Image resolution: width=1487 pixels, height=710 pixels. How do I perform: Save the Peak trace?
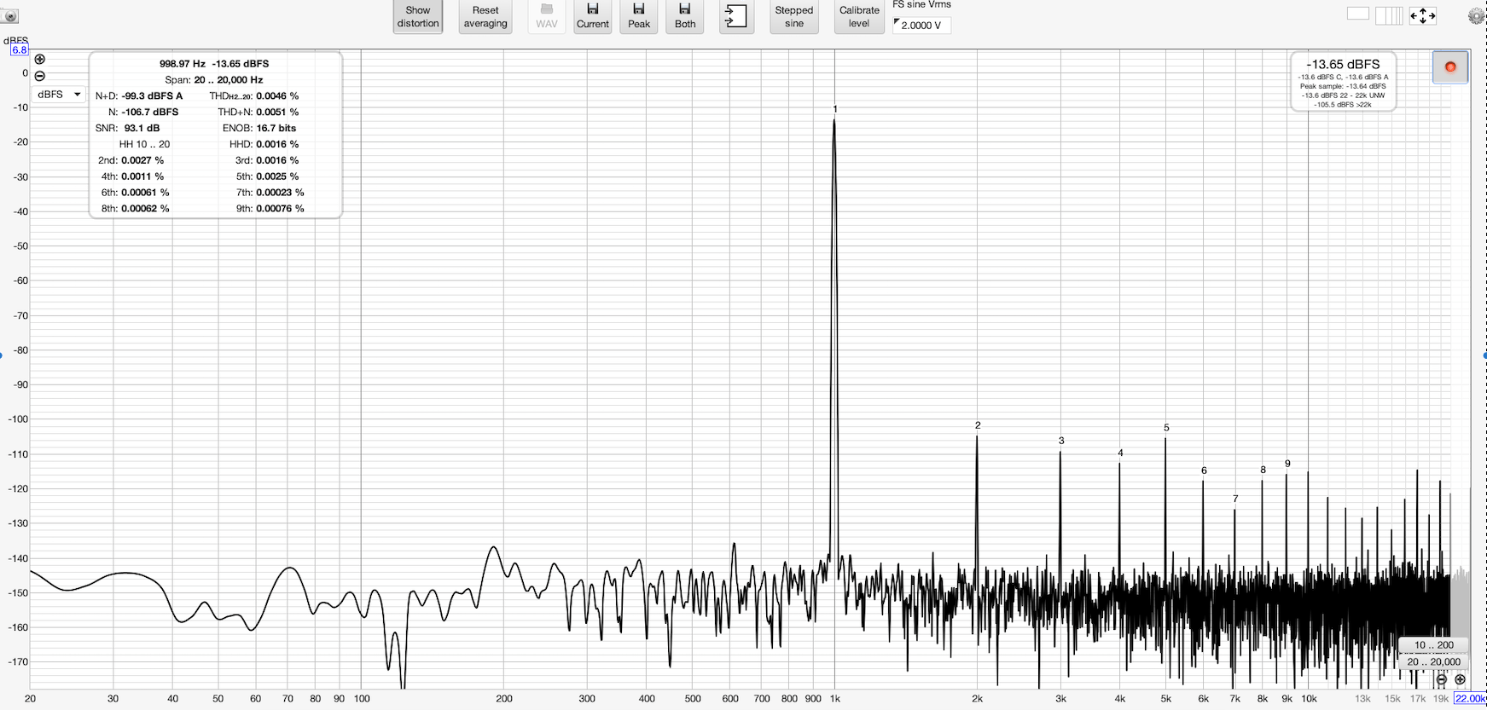pos(639,16)
